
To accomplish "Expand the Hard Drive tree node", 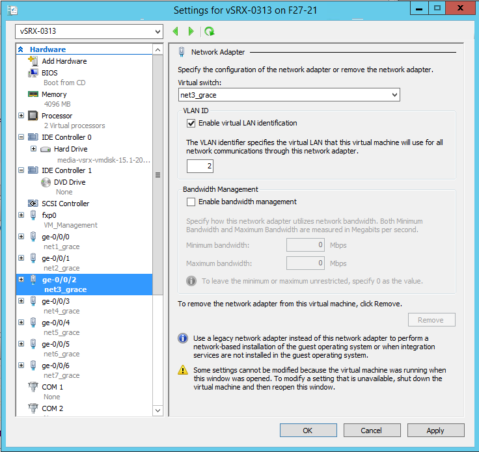I will tap(34, 149).
